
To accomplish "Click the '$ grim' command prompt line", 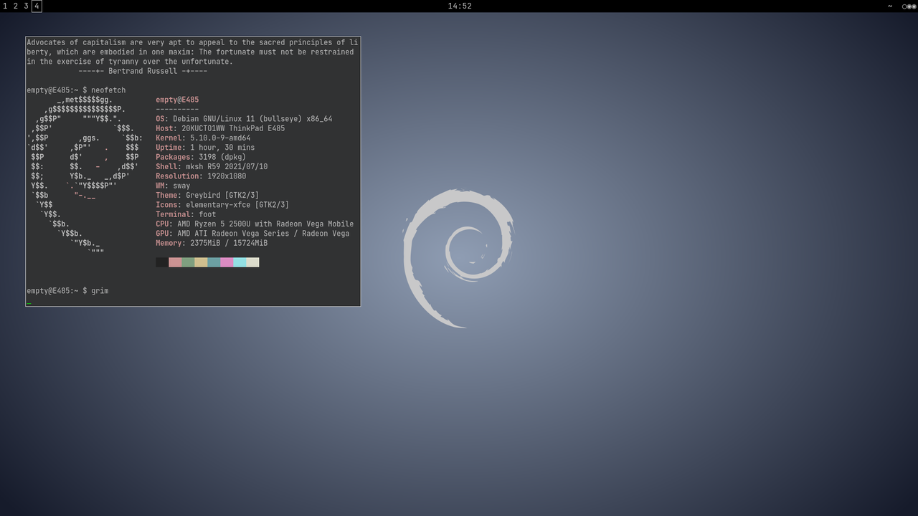I will (67, 291).
